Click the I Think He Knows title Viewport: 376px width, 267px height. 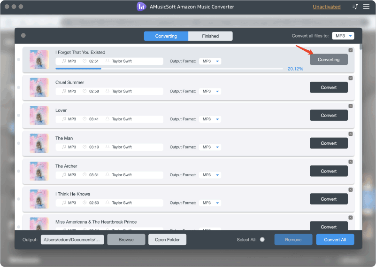(73, 194)
